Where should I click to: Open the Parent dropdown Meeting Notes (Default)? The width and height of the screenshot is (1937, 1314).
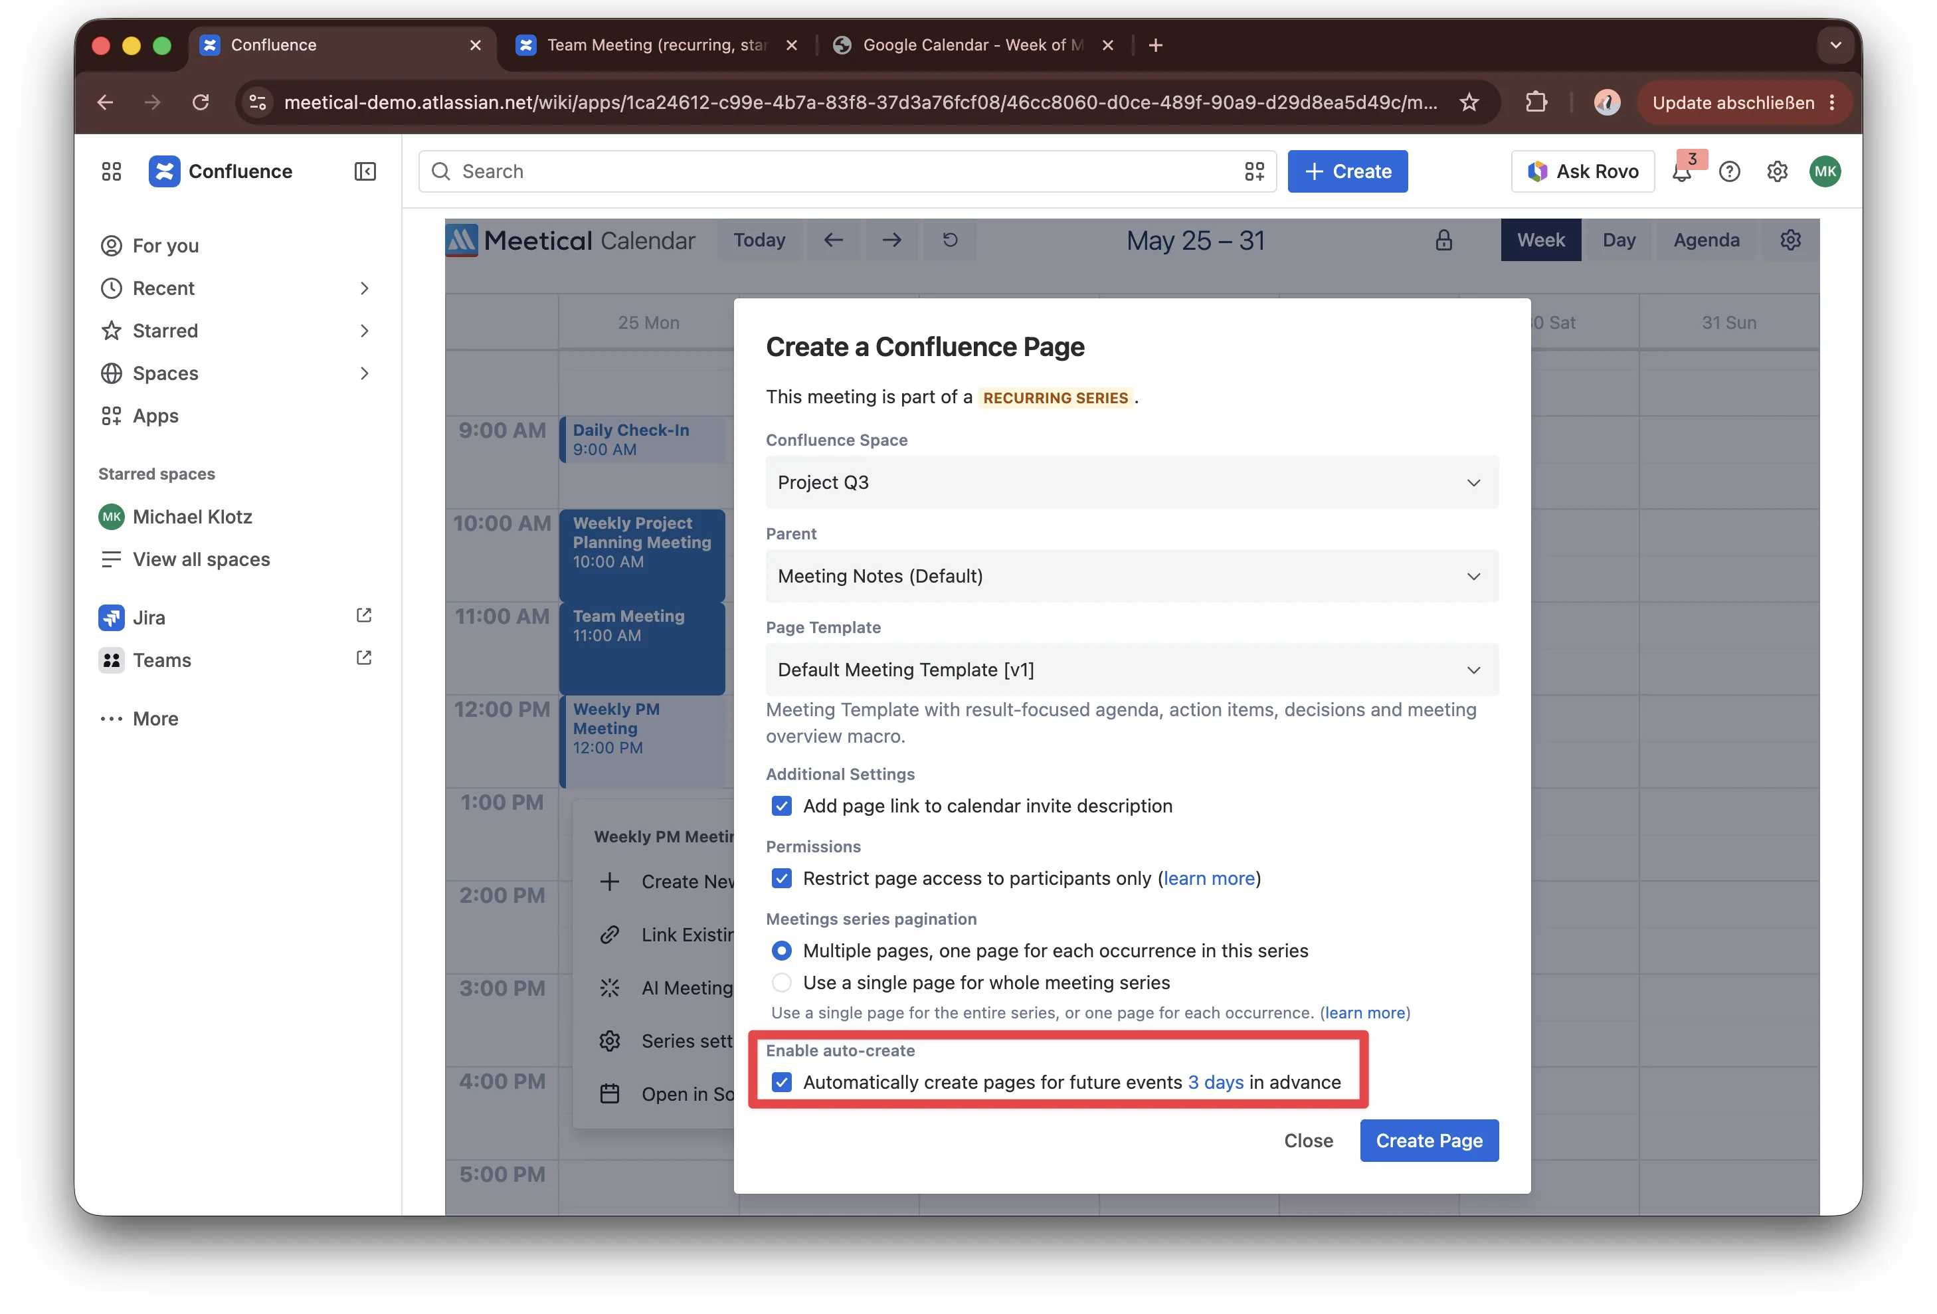click(x=1131, y=577)
